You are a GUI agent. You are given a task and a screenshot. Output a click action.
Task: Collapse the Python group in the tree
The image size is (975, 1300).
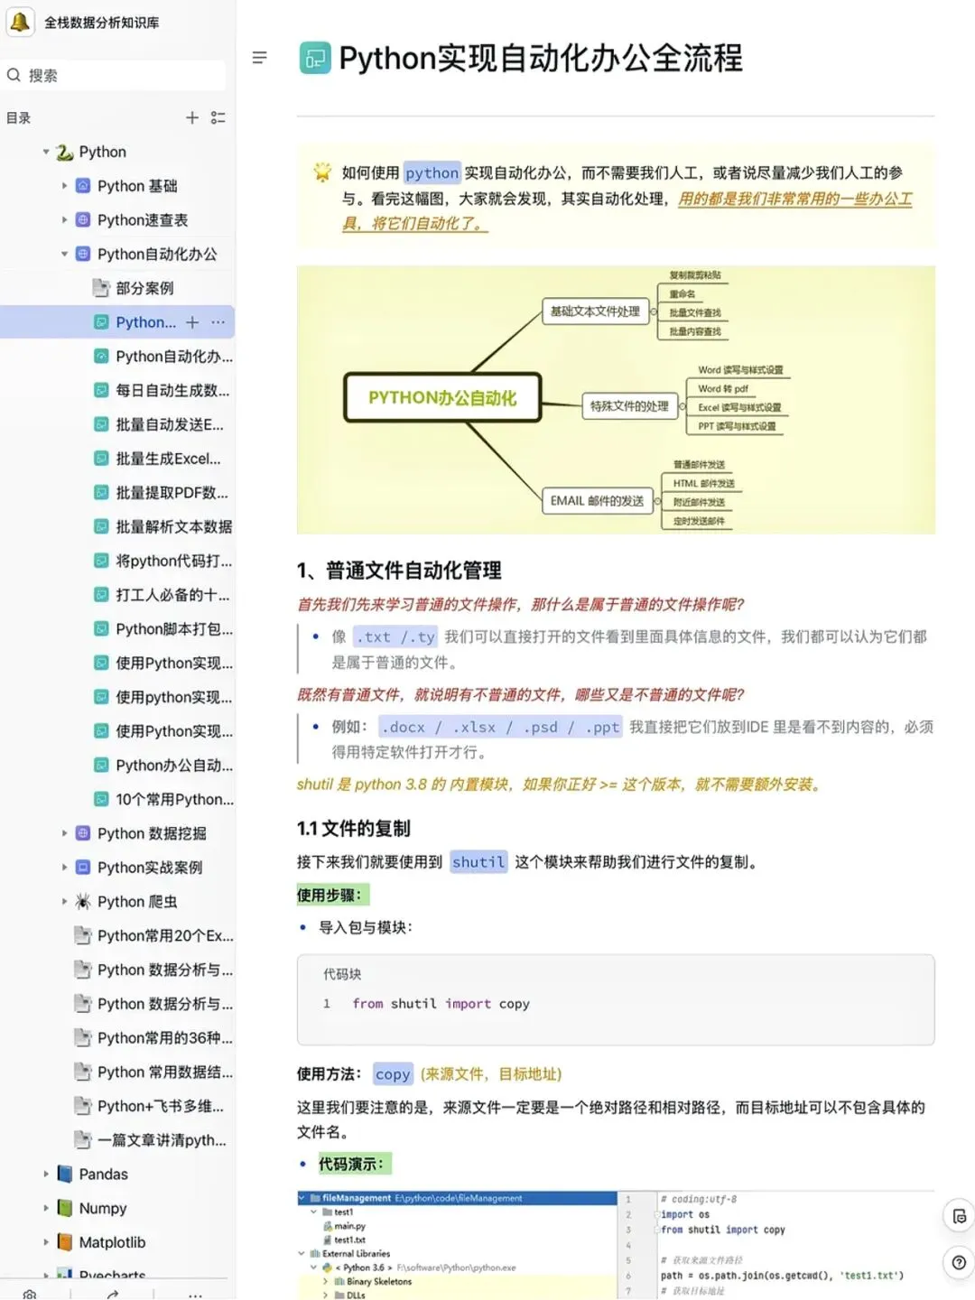click(46, 152)
